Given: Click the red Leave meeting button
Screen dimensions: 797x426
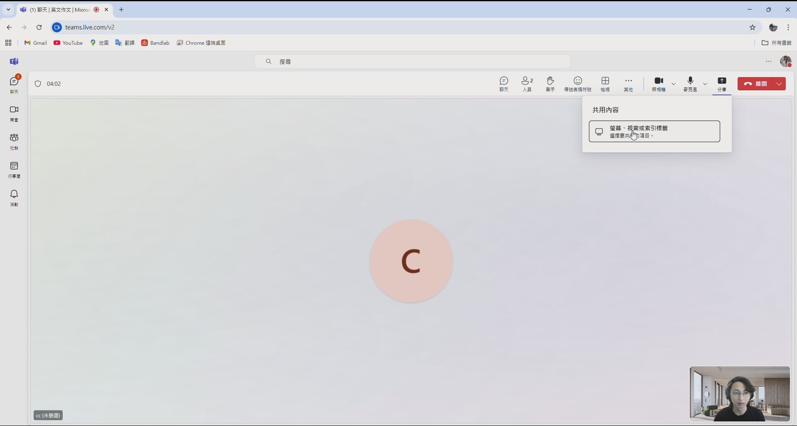Looking at the screenshot, I should click(x=755, y=84).
